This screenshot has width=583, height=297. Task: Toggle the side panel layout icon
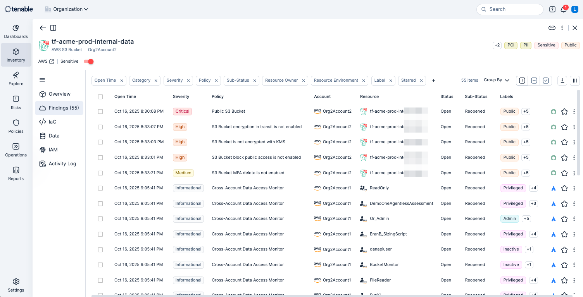tap(53, 28)
